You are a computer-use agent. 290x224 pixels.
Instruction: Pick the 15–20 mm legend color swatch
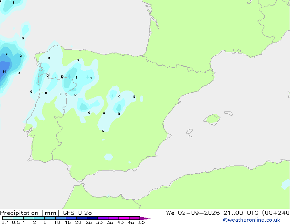tap(71, 218)
